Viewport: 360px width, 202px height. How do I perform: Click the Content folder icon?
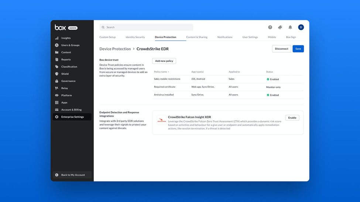click(57, 52)
